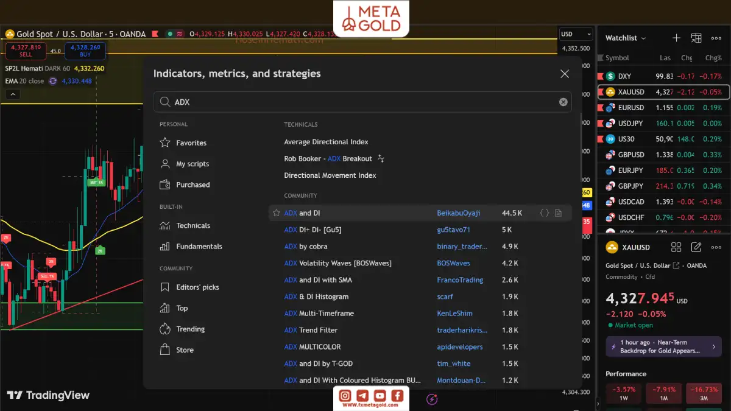This screenshot has width=731, height=411.
Task: Click the BUY 4,328.260 button
Action: (85, 51)
